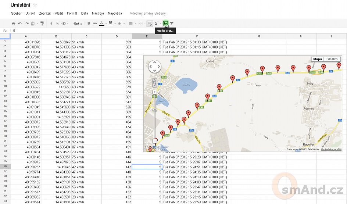Format cell as percent
This screenshot has width=347, height=204.
(x=57, y=24)
